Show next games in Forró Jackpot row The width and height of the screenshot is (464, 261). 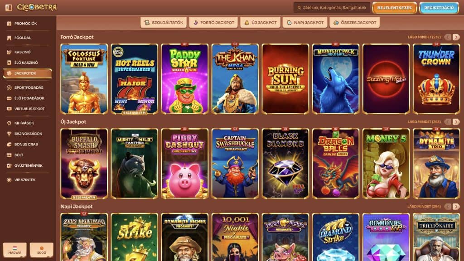(456, 37)
